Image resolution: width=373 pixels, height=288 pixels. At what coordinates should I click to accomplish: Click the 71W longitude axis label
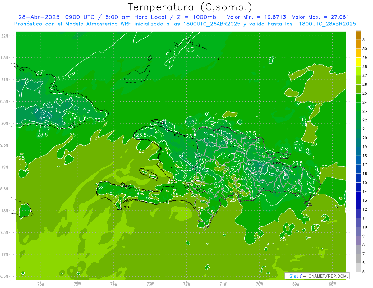(x=223, y=284)
